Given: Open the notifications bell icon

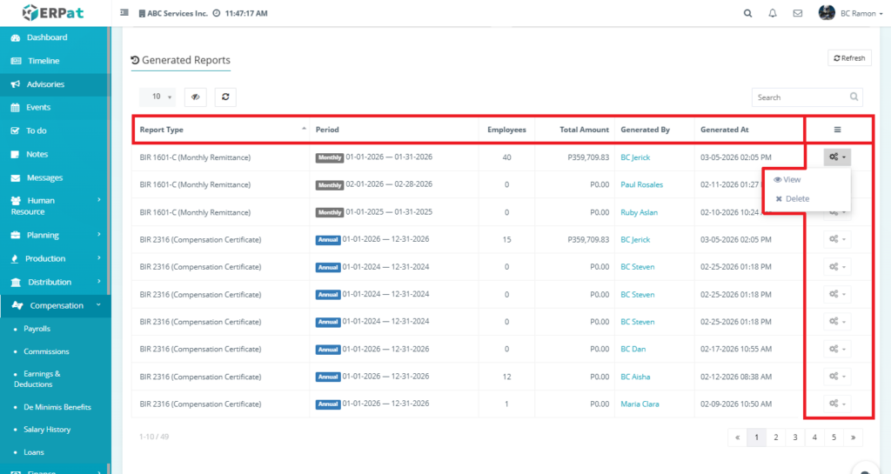Looking at the screenshot, I should pyautogui.click(x=773, y=13).
